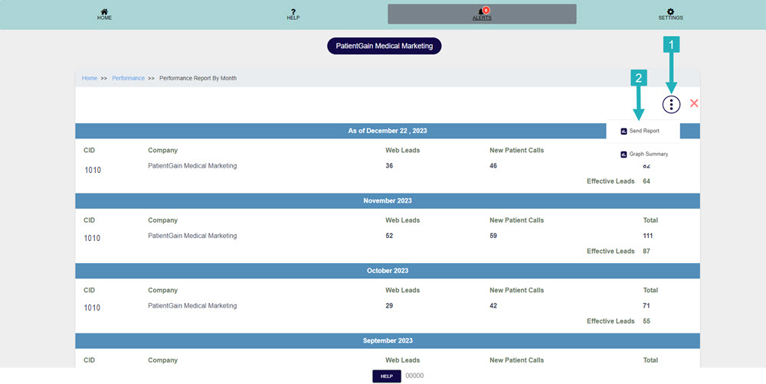
Task: Click the 'September 2023' section header
Action: tap(388, 340)
